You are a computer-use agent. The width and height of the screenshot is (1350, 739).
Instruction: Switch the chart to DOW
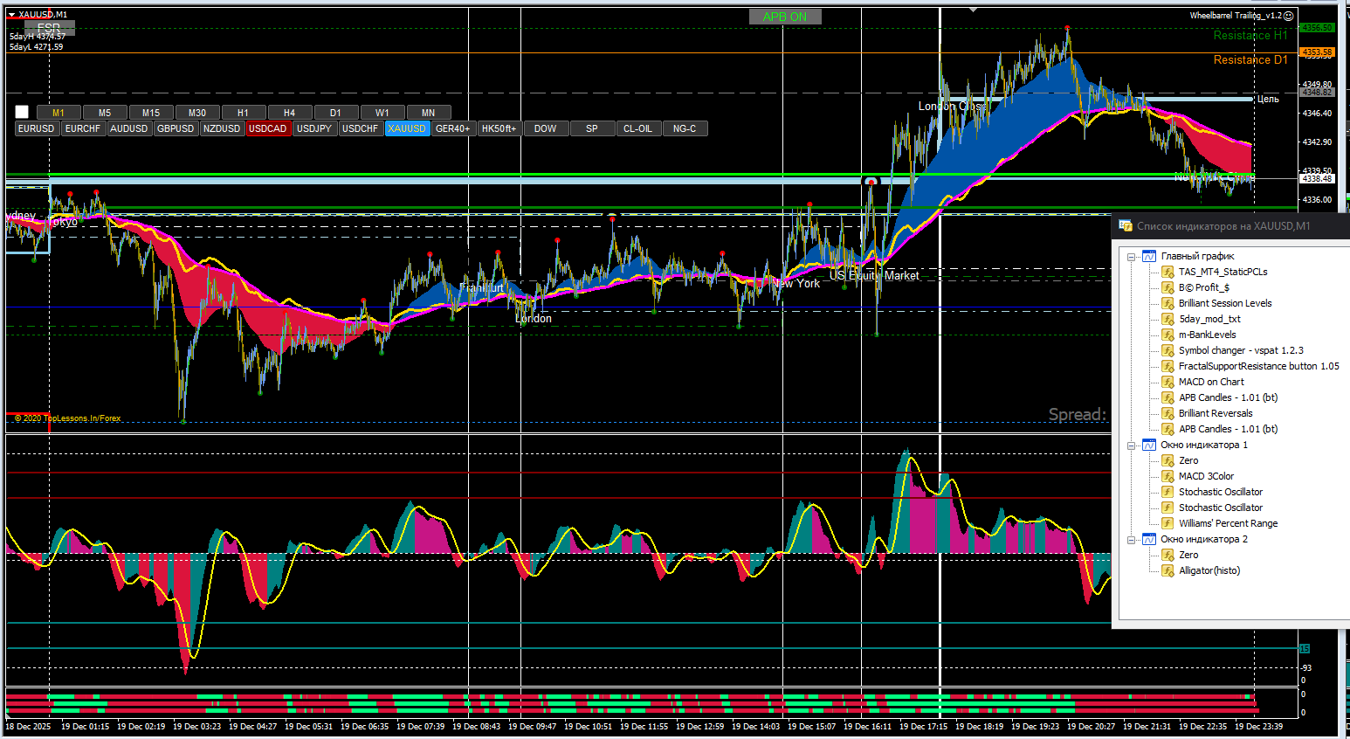coord(546,128)
